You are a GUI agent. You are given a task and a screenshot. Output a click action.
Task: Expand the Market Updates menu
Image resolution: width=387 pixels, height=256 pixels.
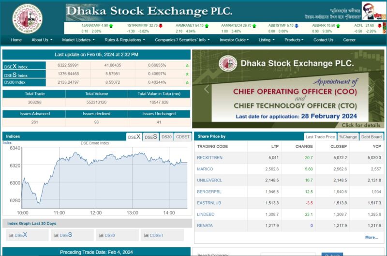pyautogui.click(x=77, y=40)
